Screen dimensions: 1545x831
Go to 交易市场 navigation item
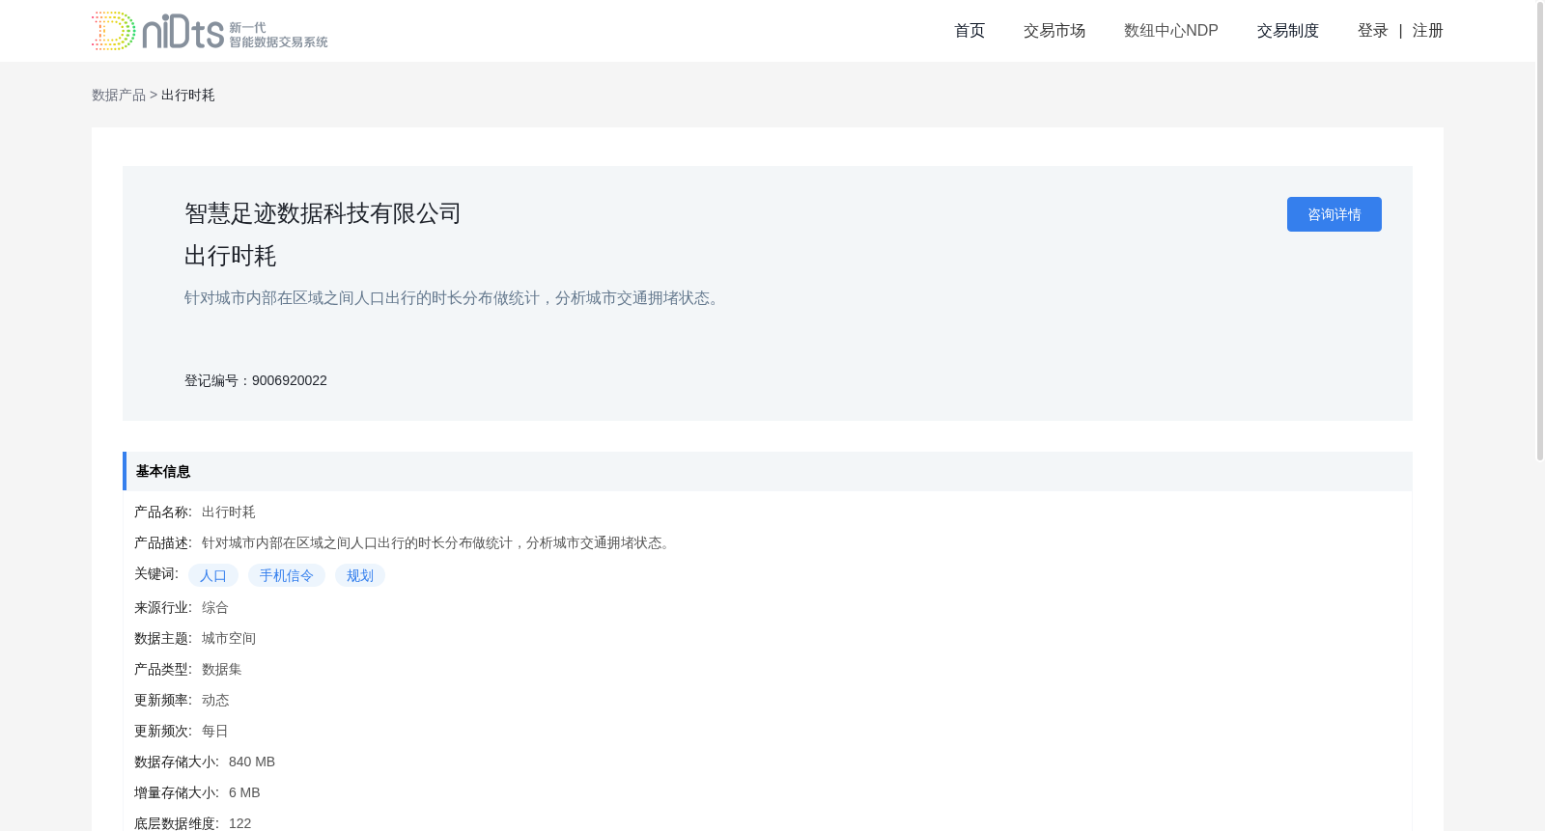click(1054, 31)
